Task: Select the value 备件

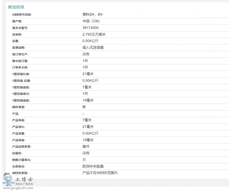Action: pos(86,146)
